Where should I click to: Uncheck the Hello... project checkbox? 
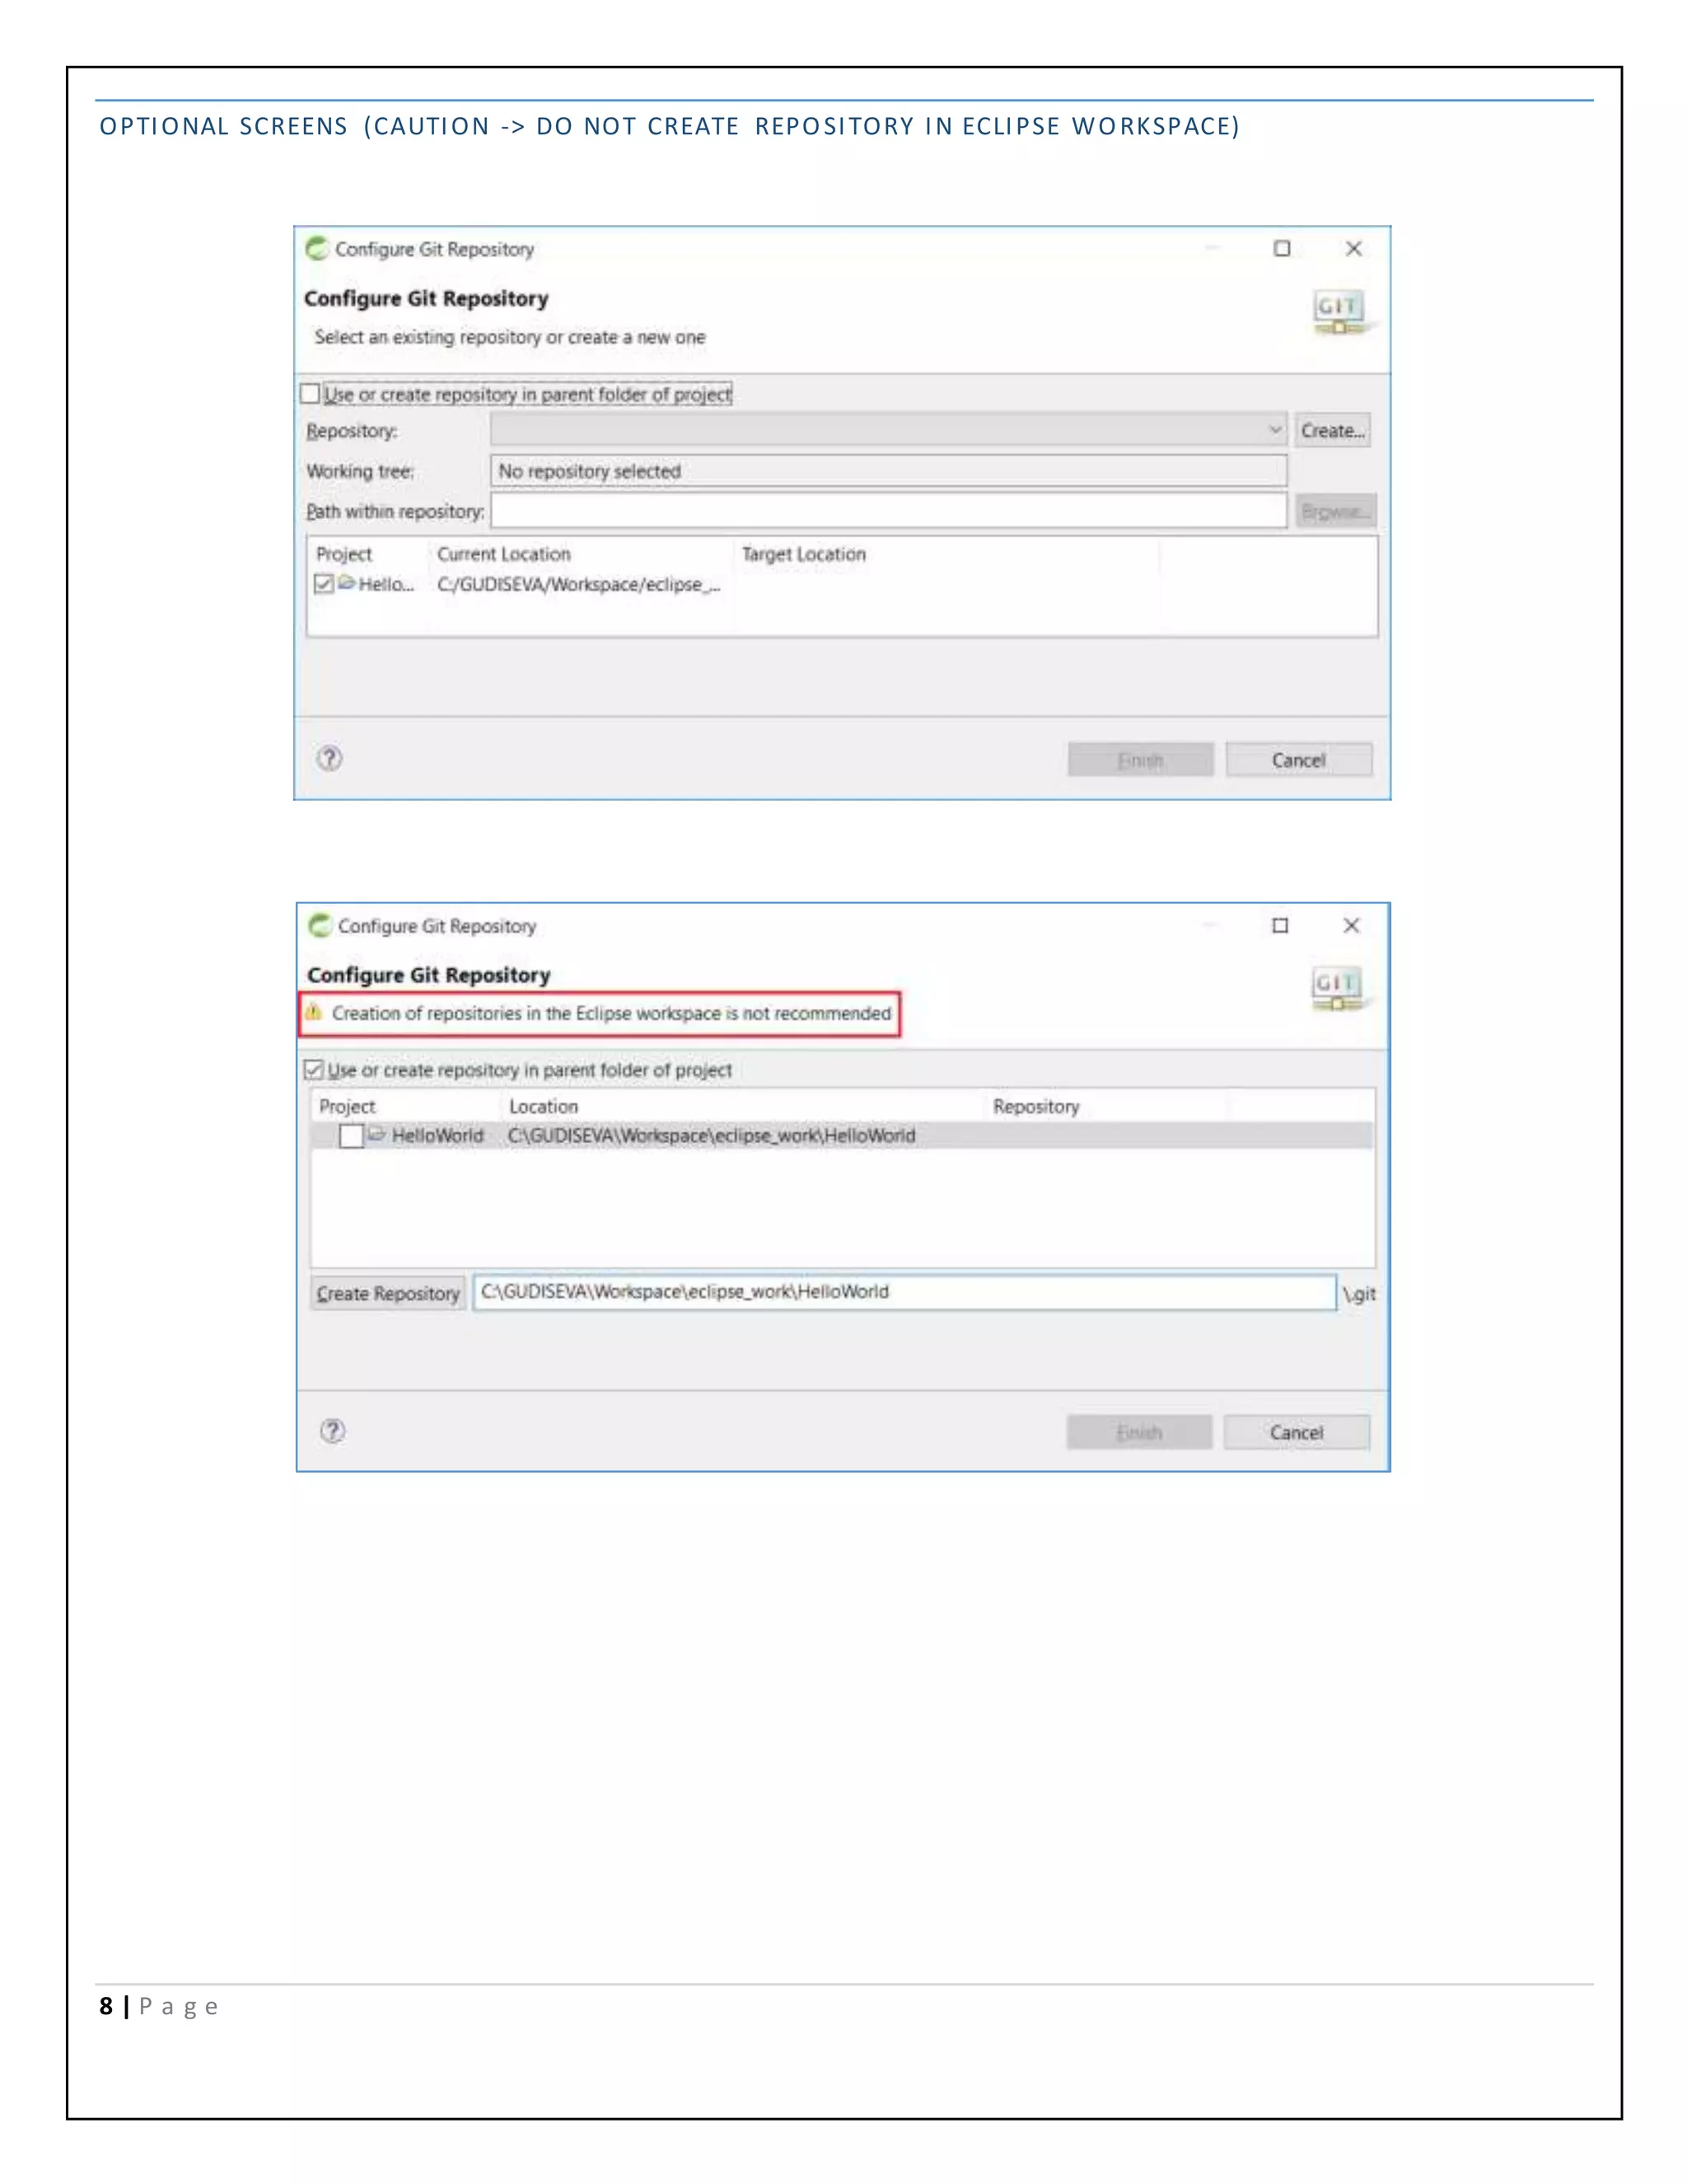click(x=324, y=583)
